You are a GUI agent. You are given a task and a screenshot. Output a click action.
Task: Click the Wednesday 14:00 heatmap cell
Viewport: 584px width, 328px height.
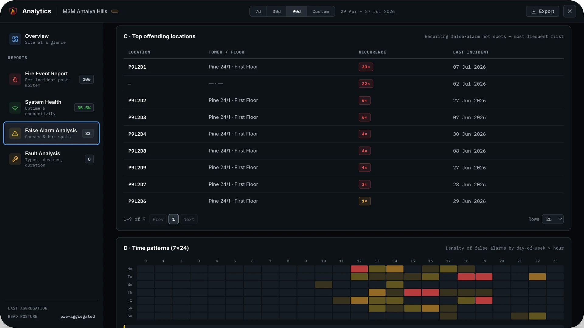pos(395,285)
